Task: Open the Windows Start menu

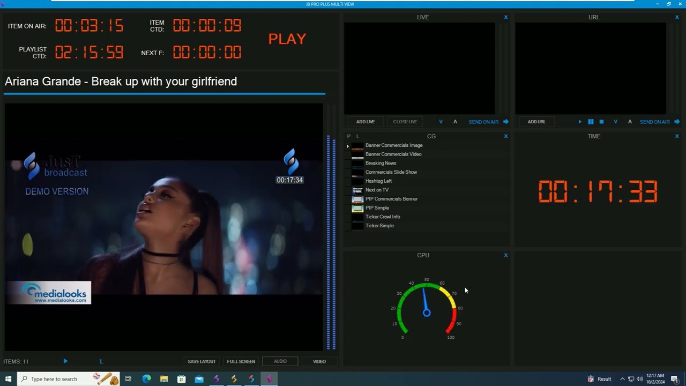Action: 8,379
